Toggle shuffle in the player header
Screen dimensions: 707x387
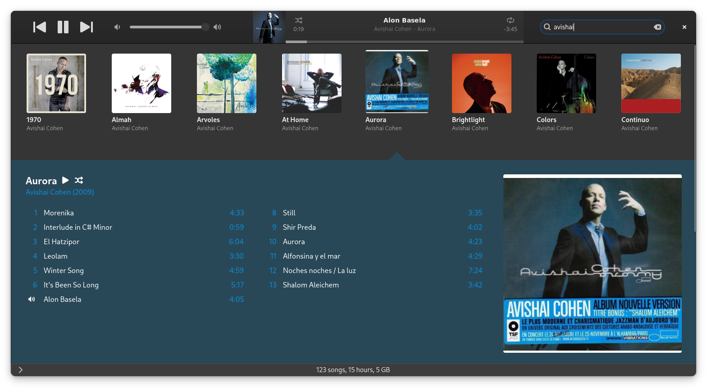point(298,20)
